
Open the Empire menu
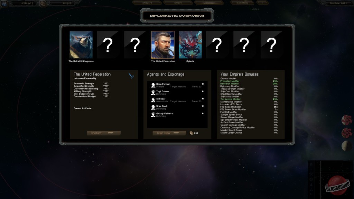pos(178,3)
